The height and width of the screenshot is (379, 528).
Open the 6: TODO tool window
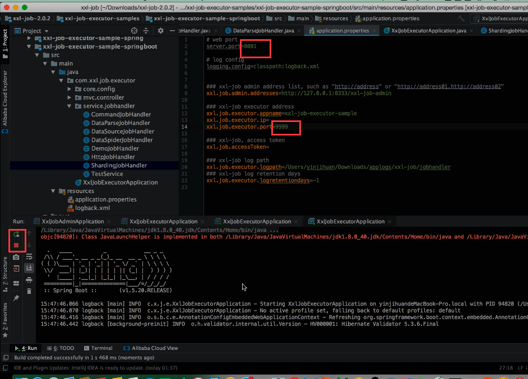[x=61, y=348]
